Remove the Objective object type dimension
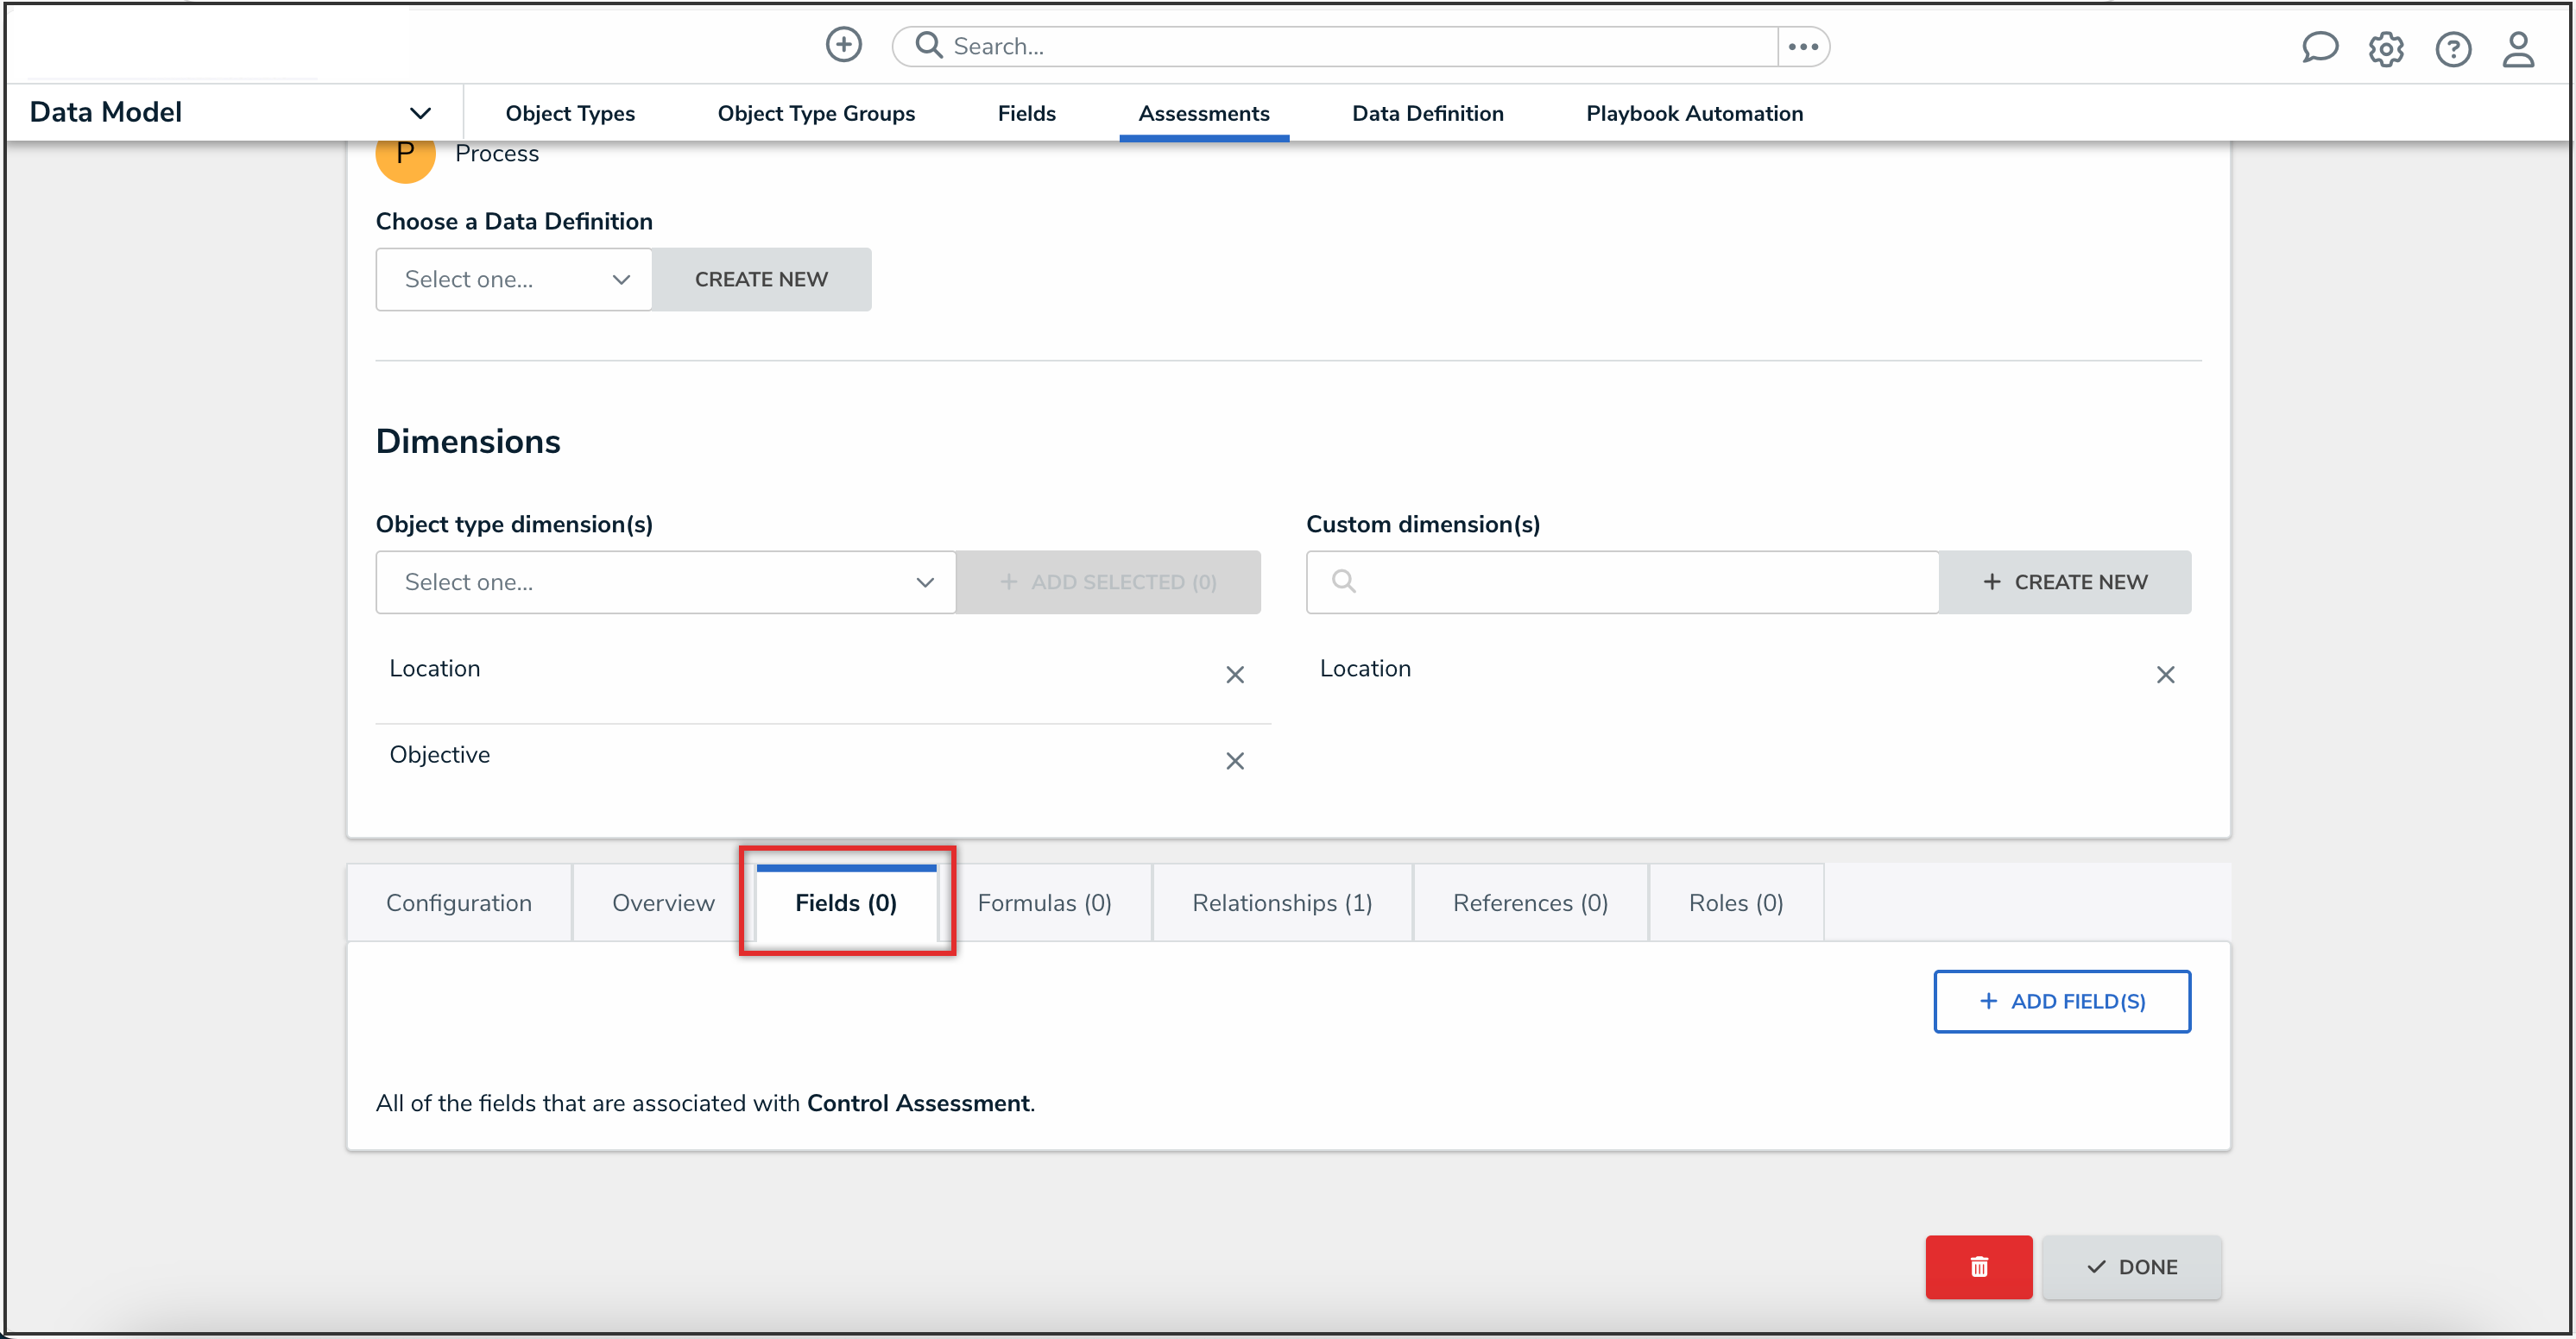This screenshot has width=2576, height=1339. [x=1234, y=762]
